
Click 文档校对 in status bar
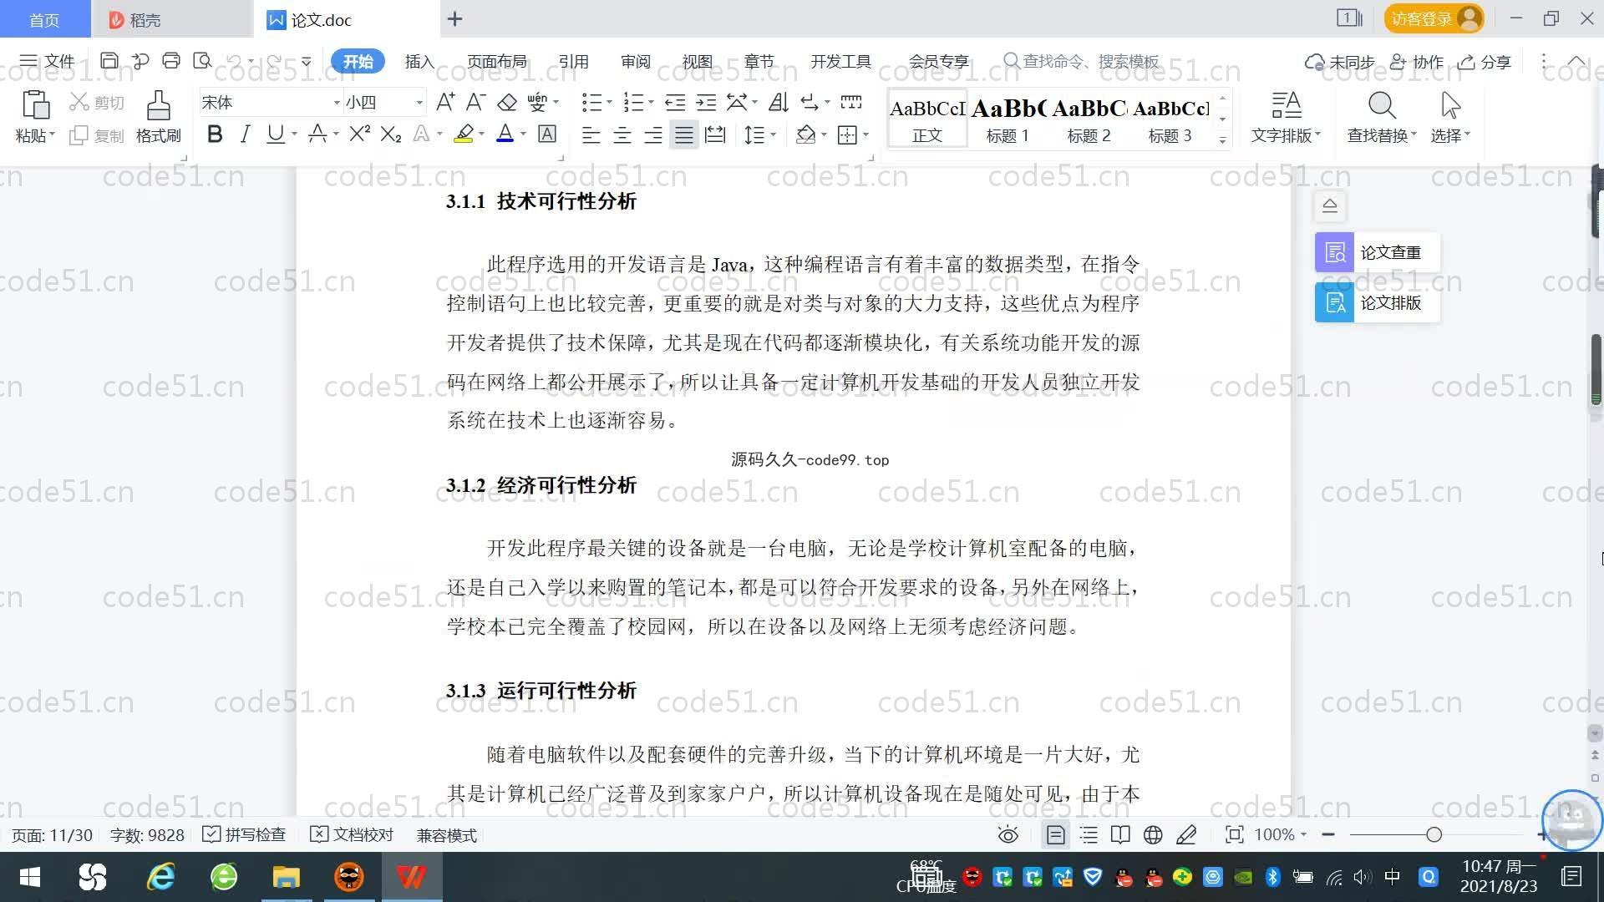352,834
